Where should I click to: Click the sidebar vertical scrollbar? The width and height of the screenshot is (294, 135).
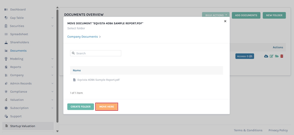[x=57, y=65]
